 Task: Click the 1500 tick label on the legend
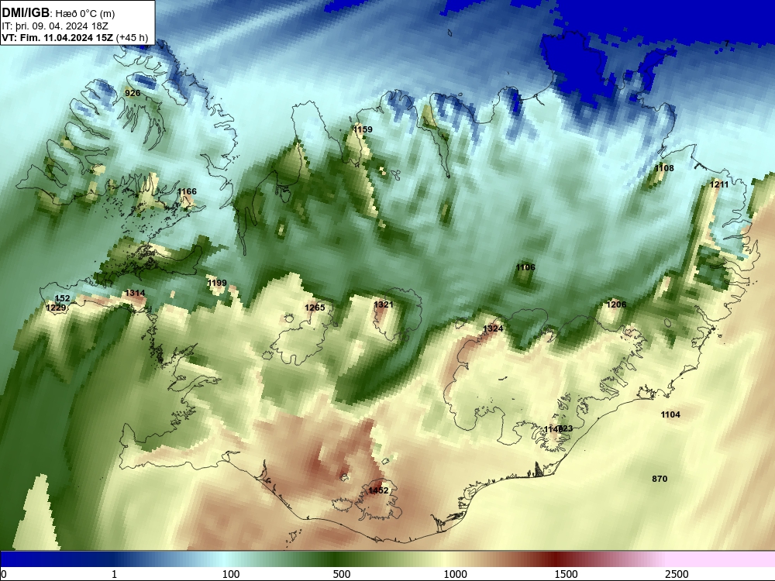566,574
